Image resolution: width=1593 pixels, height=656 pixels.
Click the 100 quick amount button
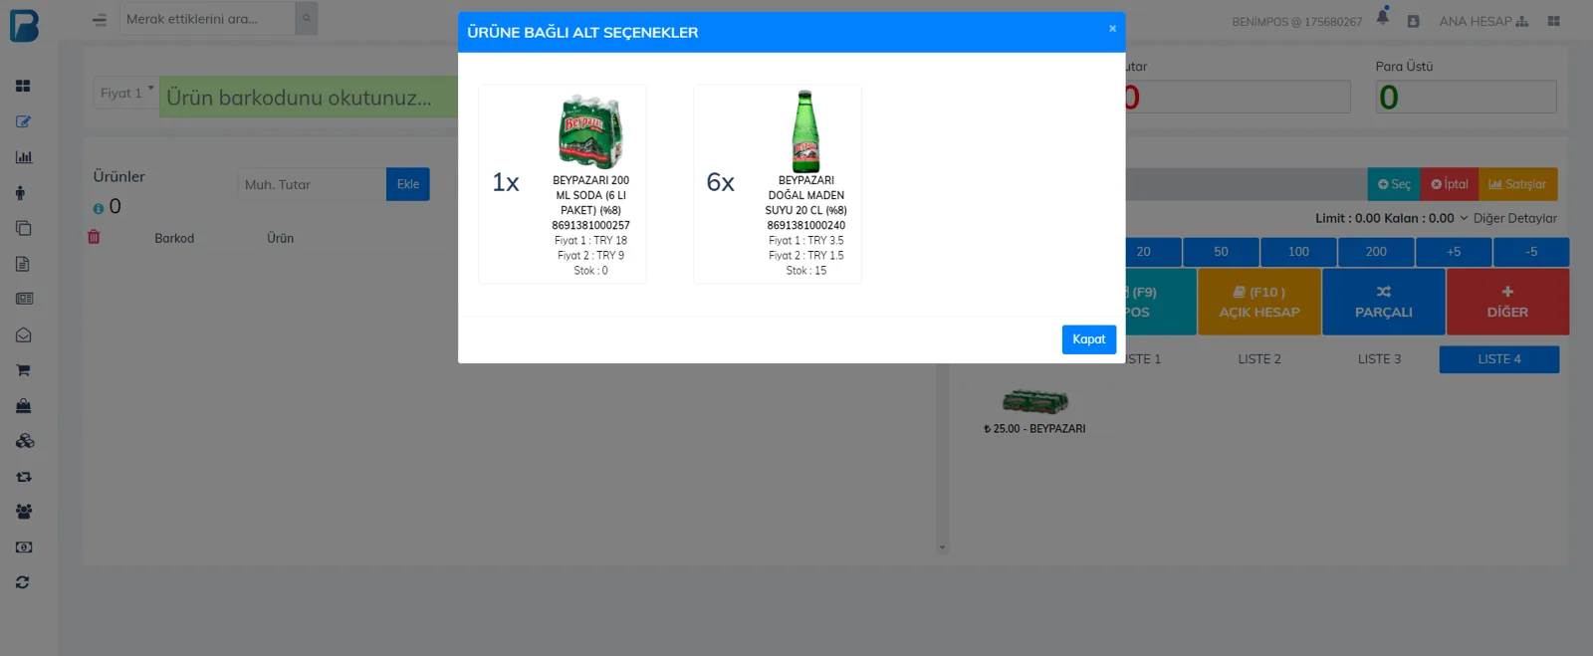1298,252
